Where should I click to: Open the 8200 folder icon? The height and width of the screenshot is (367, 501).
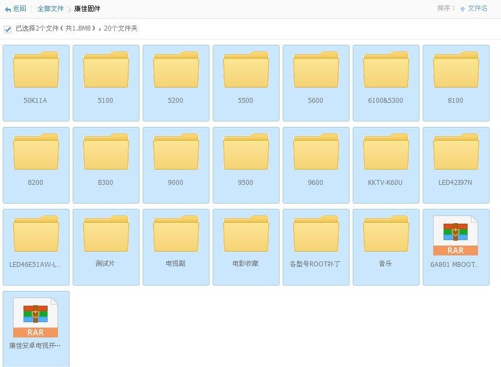tap(36, 152)
